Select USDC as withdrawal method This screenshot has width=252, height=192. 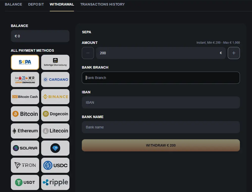55,165
